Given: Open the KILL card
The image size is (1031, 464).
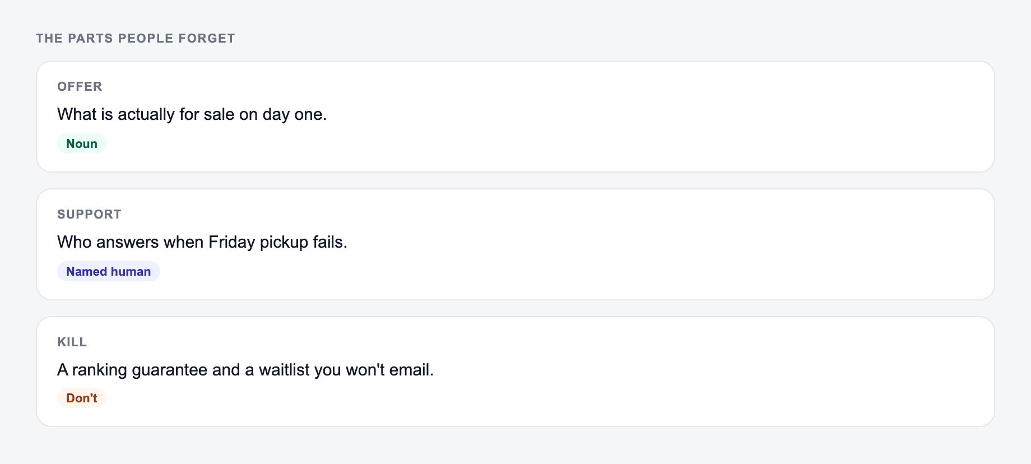Looking at the screenshot, I should (515, 372).
